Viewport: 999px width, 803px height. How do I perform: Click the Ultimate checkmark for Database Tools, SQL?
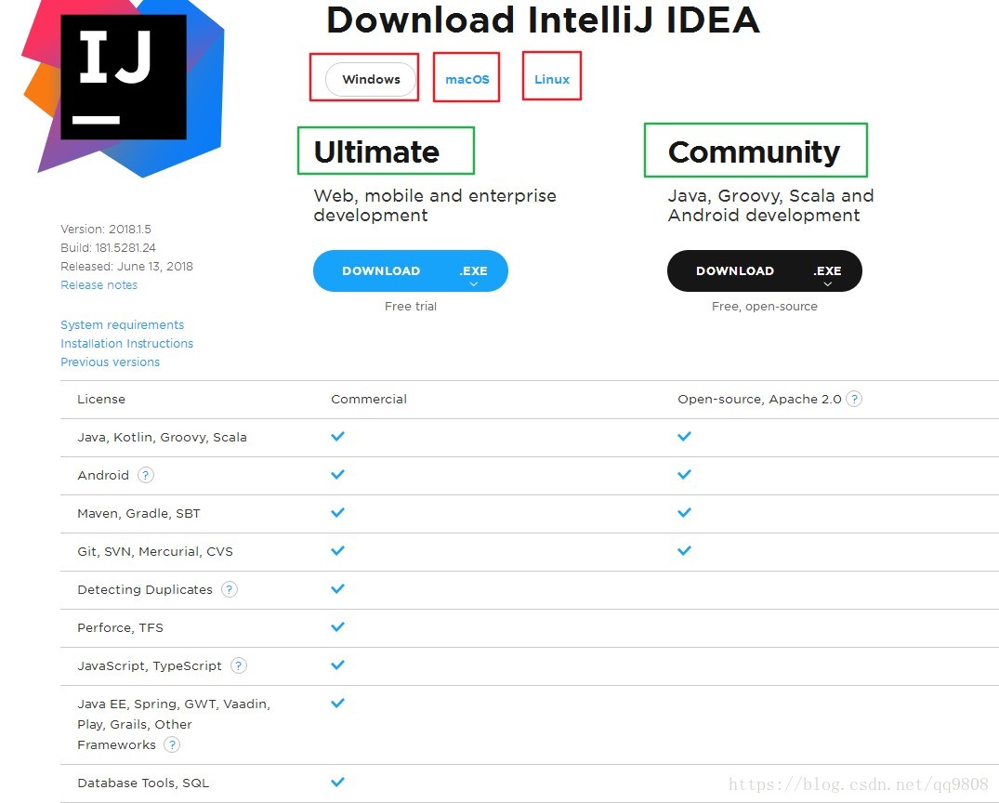(337, 782)
